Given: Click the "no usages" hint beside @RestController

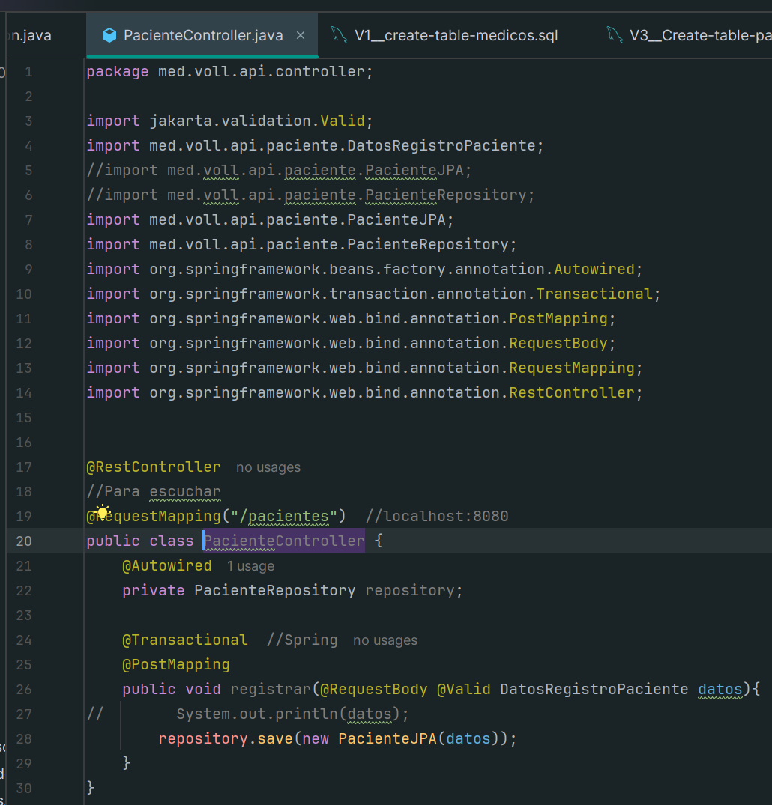Looking at the screenshot, I should [268, 467].
